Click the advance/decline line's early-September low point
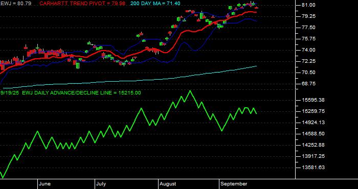This screenshot has width=358, height=189. click(x=221, y=131)
